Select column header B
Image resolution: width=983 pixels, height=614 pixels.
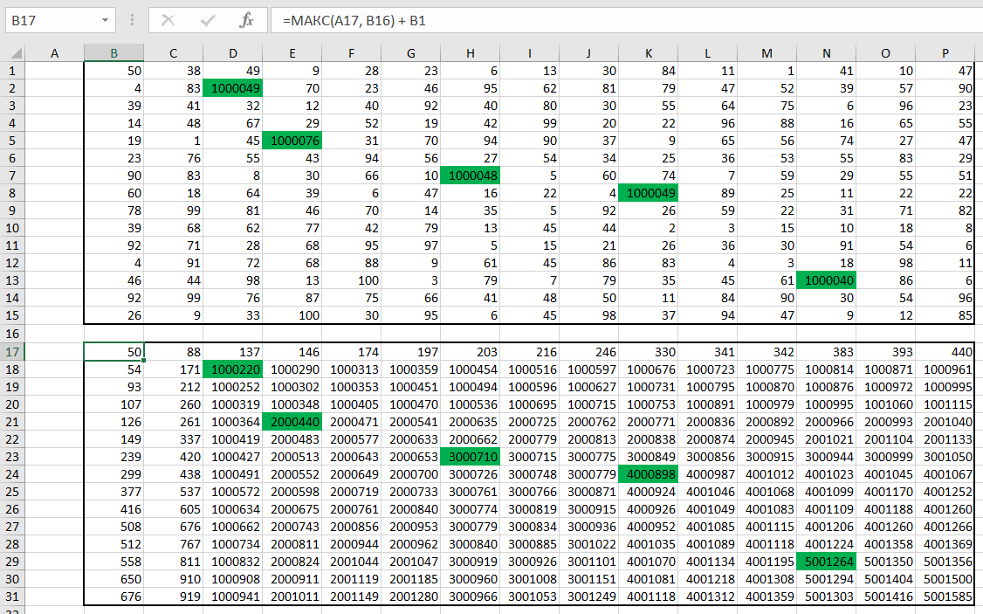(x=113, y=54)
